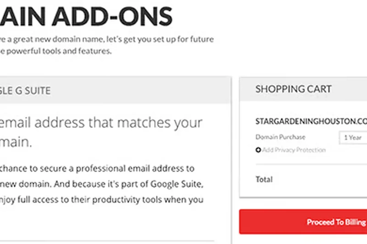Viewport: 367px width, 244px height.
Task: Click the empty white area right of Total
Action: [321, 179]
